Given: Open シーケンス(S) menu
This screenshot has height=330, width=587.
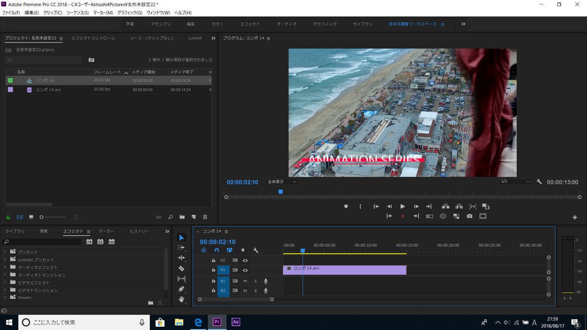Looking at the screenshot, I should pos(77,13).
